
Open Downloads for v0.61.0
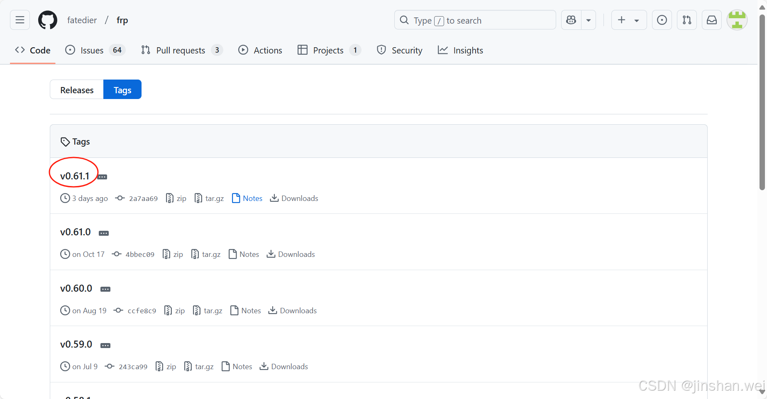pos(291,254)
